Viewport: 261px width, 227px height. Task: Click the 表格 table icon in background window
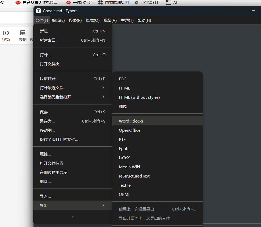23,33
